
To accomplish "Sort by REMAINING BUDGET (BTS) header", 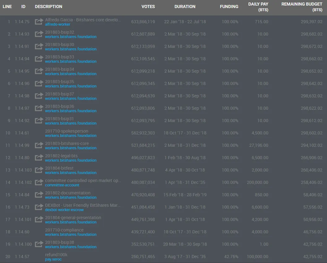I will (x=302, y=7).
